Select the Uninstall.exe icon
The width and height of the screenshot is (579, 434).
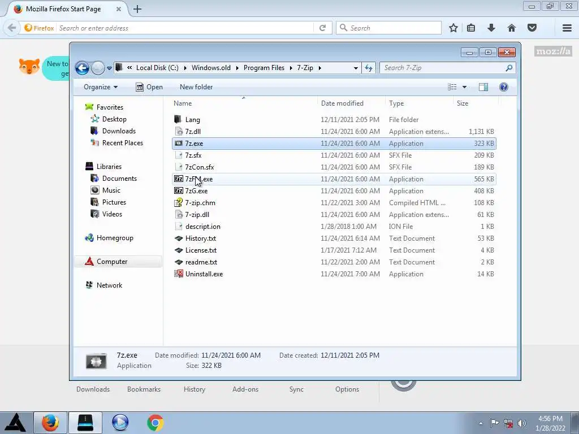point(179,274)
